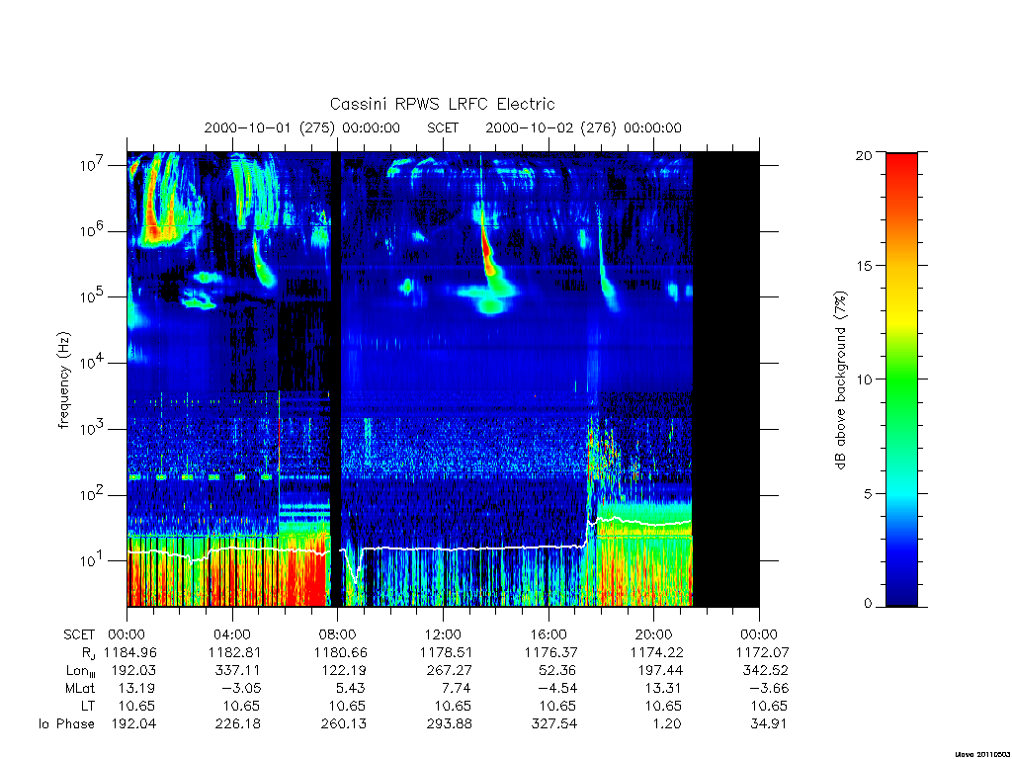This screenshot has width=1012, height=759.
Task: Click the 'SCET' label in the top header
Action: (443, 127)
